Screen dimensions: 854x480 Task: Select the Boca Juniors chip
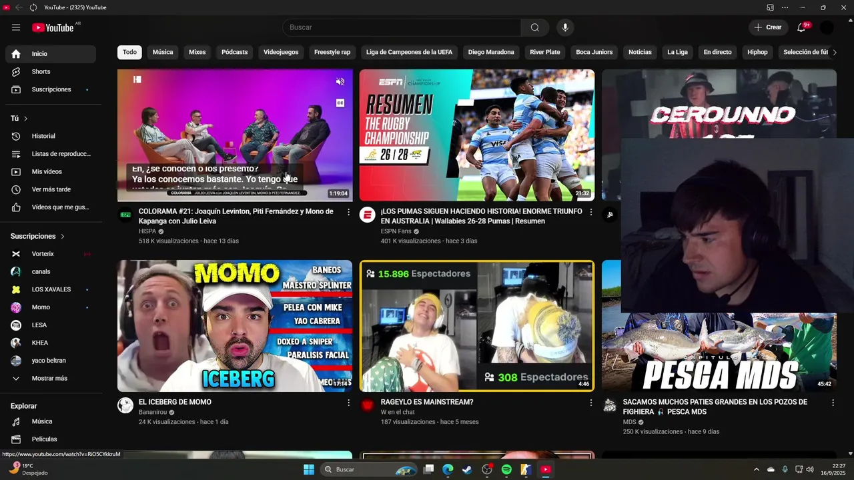594,52
